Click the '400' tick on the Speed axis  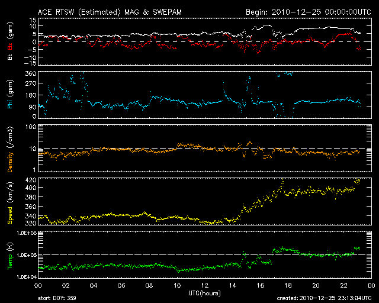(31, 188)
